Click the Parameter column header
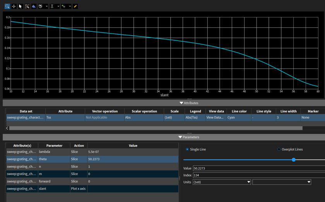Screen dimensions: 325x202 pos(54,146)
